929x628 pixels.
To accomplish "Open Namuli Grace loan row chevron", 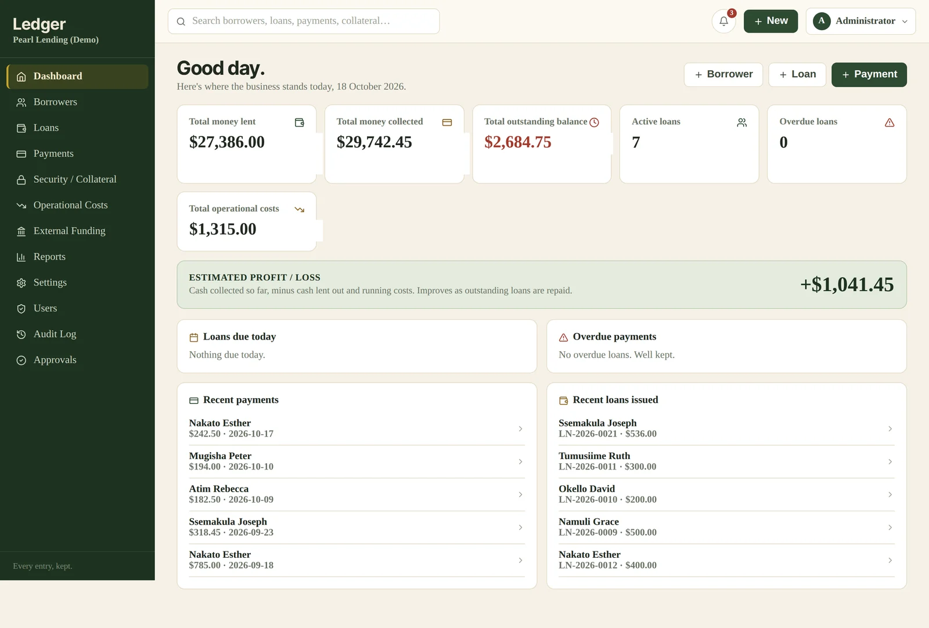I will 890,528.
